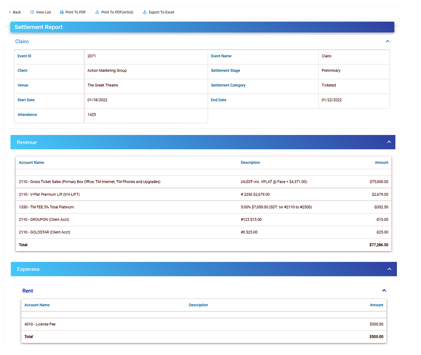Sort Revenue table by Amount column header

382,162
